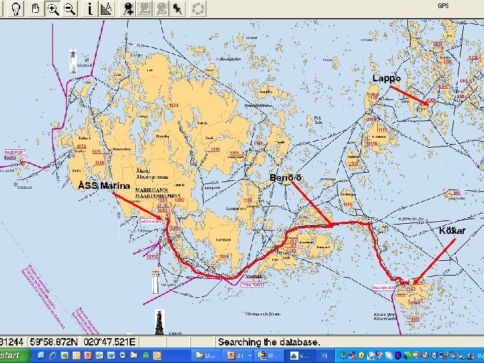
Task: Click the longitude 020°47.521E status field
Action: 110,342
